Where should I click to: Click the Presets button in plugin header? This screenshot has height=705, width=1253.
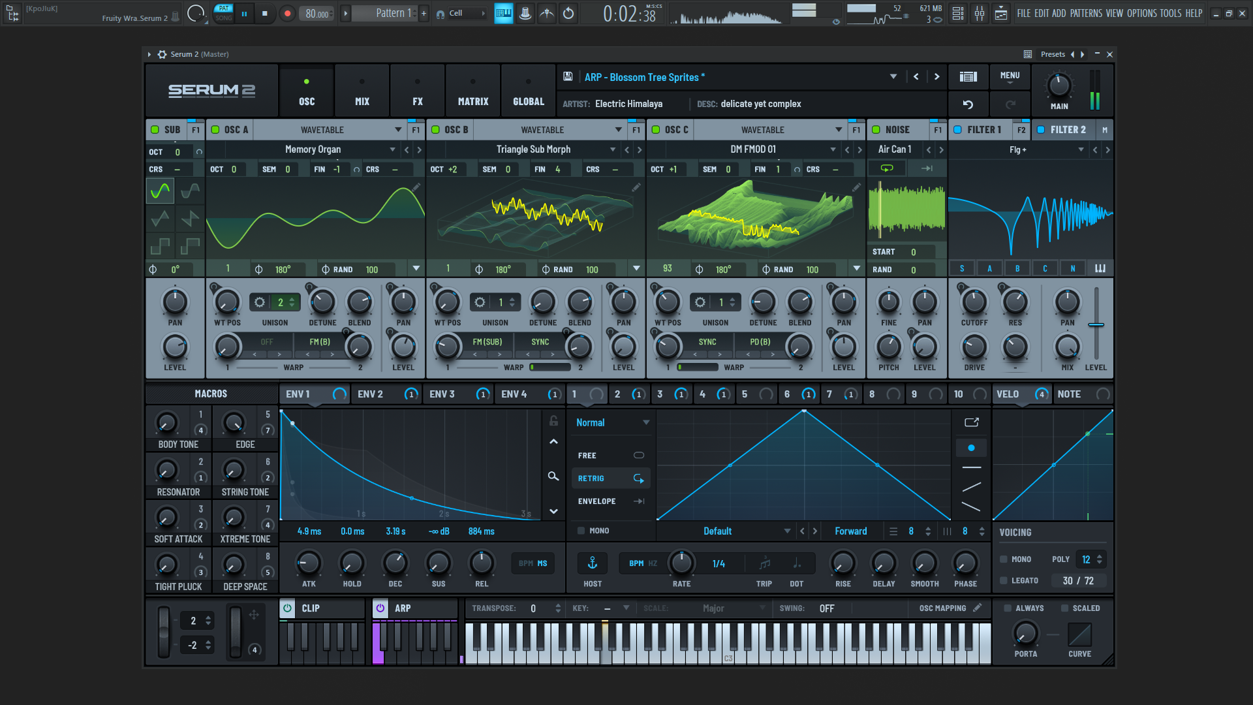pyautogui.click(x=1053, y=54)
